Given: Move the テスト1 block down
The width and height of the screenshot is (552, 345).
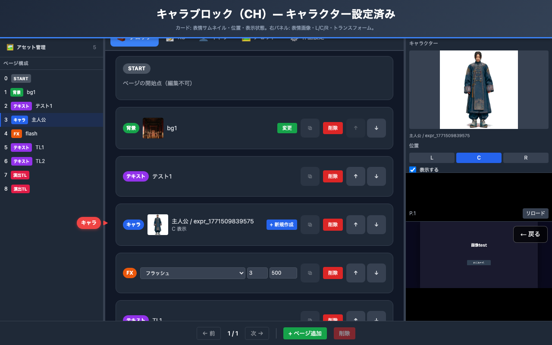Looking at the screenshot, I should [x=376, y=176].
